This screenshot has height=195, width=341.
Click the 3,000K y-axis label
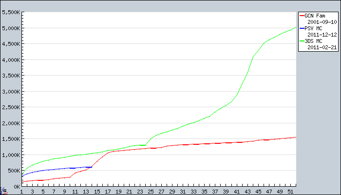[x=11, y=92]
